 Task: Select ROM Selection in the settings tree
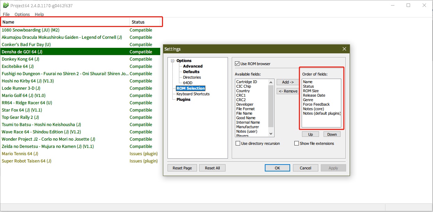tap(191, 88)
